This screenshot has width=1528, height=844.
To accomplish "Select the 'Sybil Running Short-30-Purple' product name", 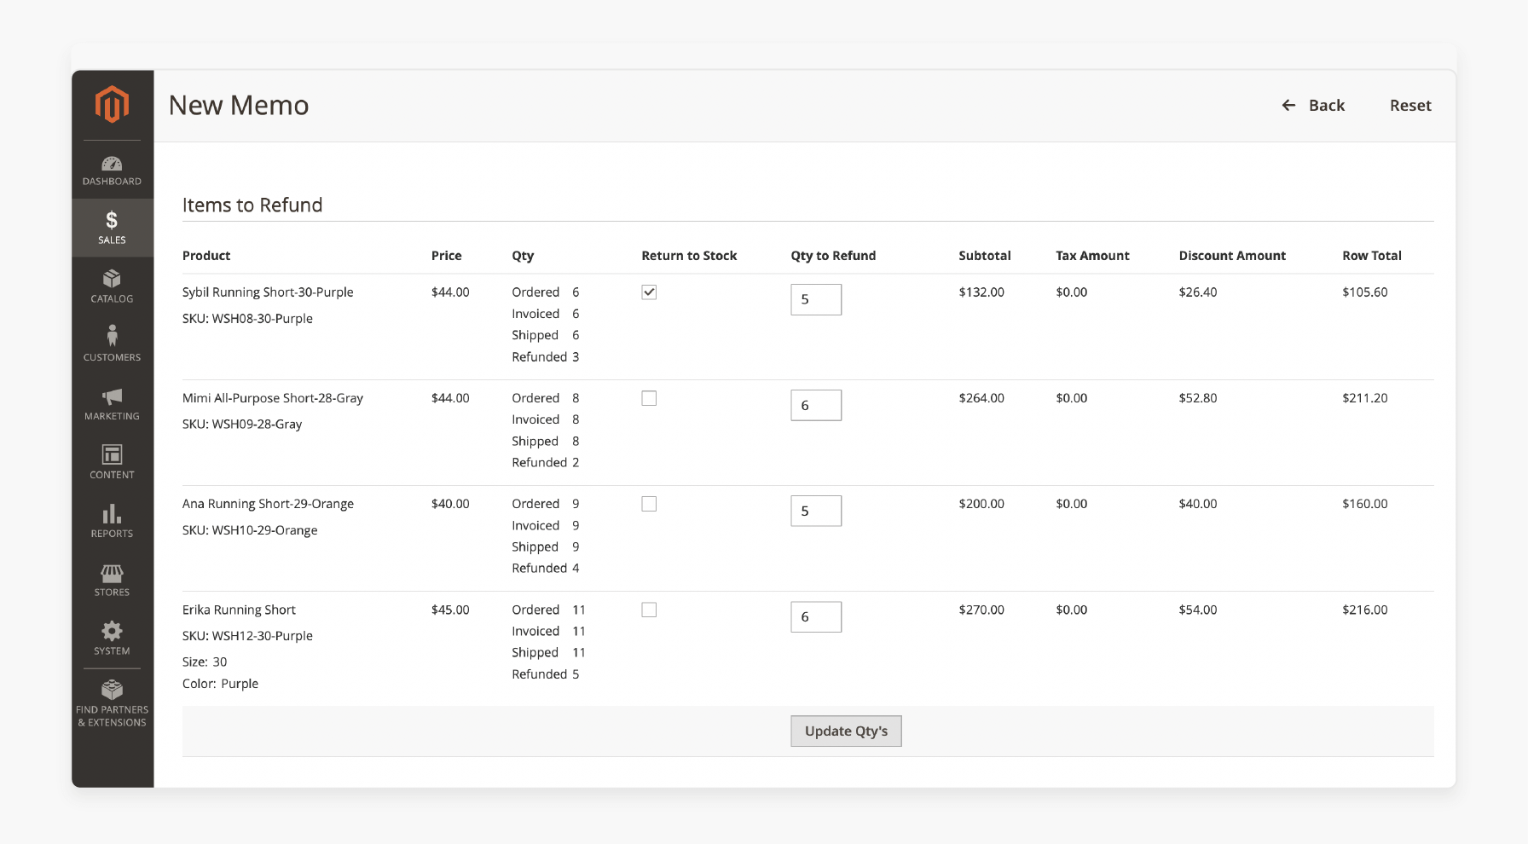I will (268, 292).
